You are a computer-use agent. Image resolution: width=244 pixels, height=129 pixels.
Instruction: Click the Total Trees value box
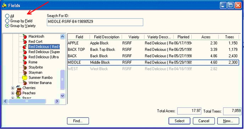pyautogui.click(x=232, y=111)
